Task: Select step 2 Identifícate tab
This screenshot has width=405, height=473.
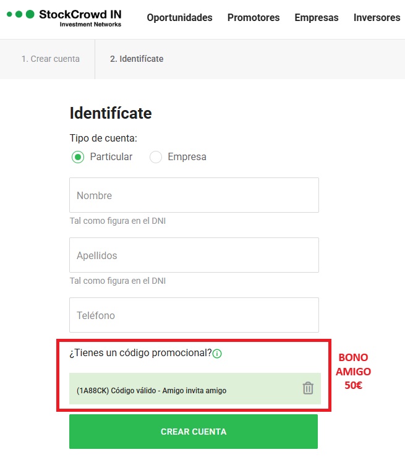Action: coord(137,59)
